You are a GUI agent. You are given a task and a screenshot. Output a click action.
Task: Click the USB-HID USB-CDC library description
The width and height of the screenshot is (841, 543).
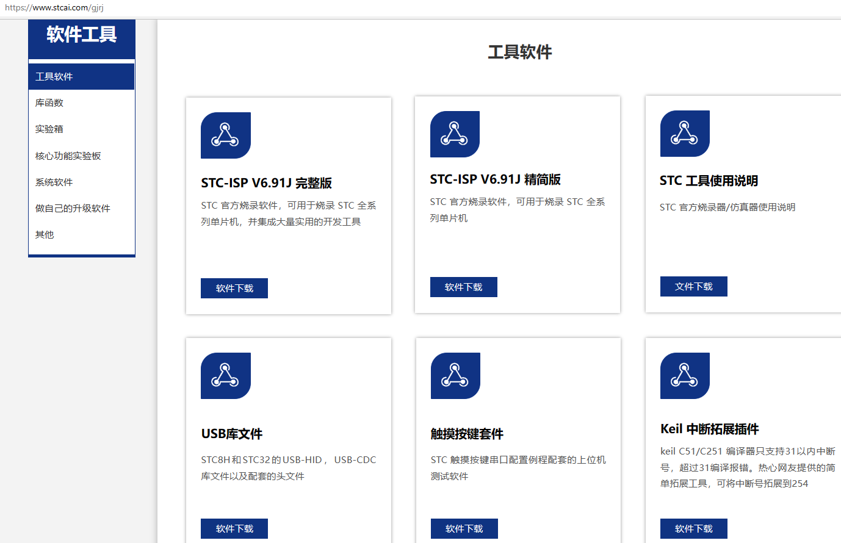click(x=289, y=468)
